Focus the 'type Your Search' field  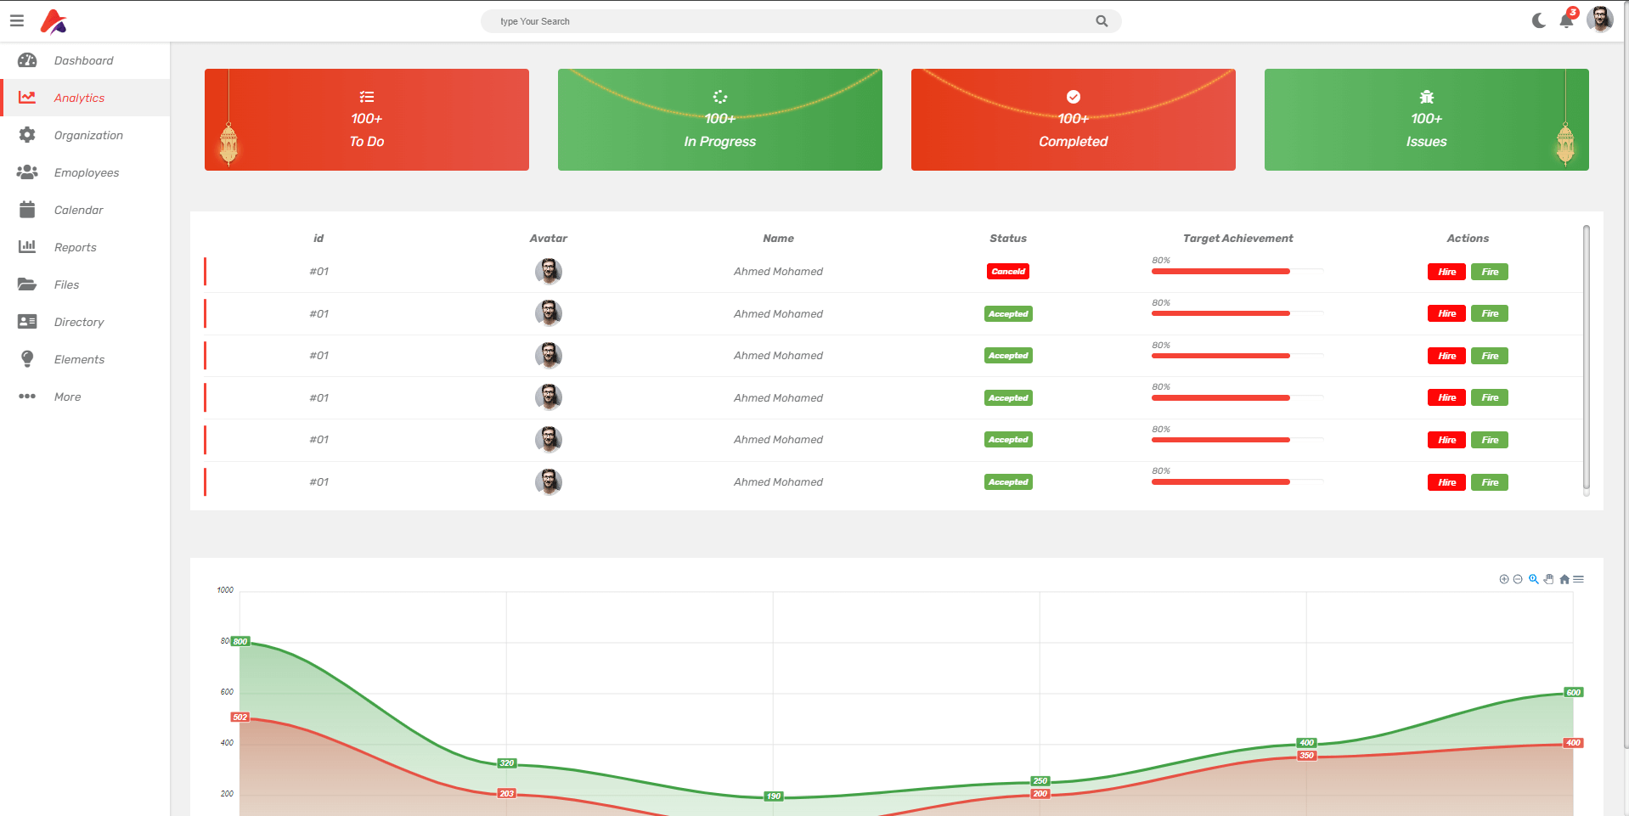pyautogui.click(x=790, y=21)
